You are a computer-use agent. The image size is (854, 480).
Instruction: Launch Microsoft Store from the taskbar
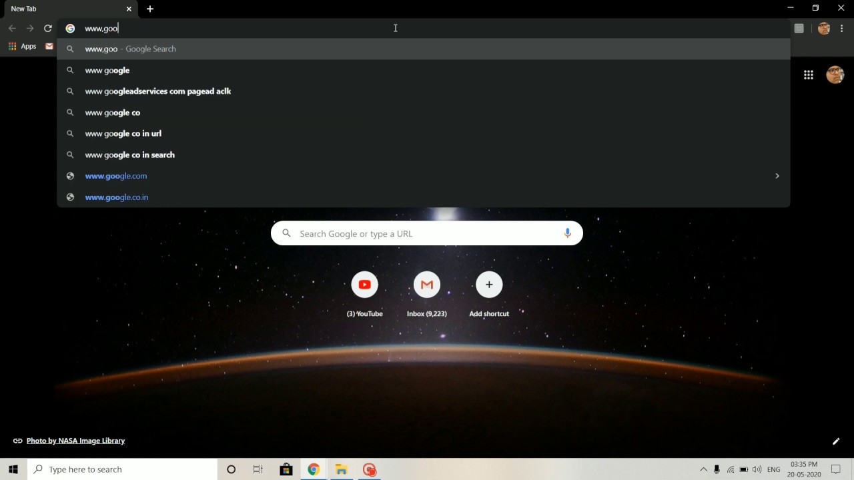point(286,469)
